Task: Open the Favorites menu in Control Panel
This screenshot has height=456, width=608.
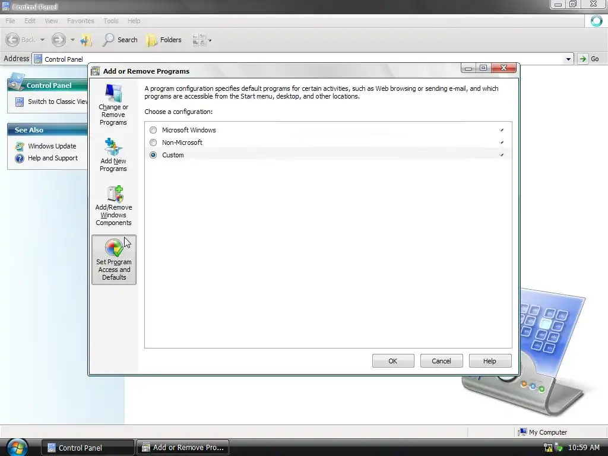Action: click(80, 21)
